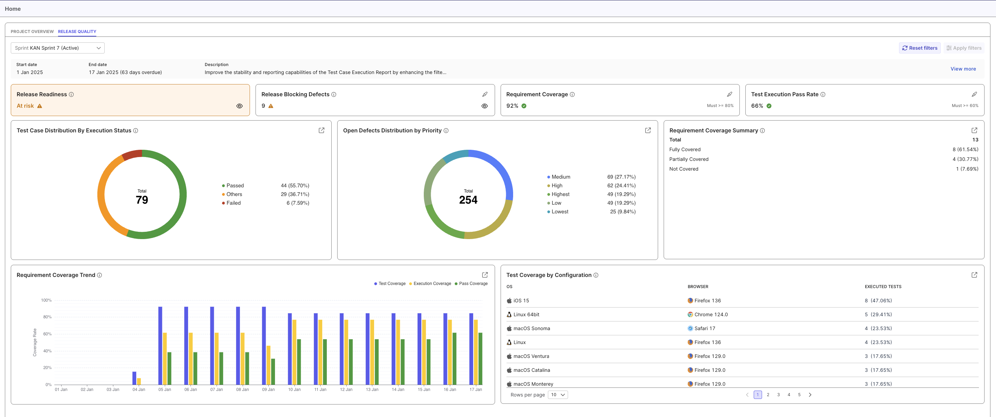
Task: Select the Failed segment in the execution donut
Action: [132, 155]
